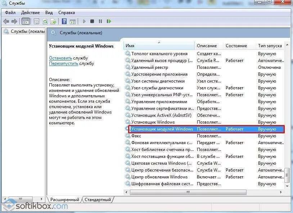This screenshot has height=213, width=293.
Task: Click services list horizontal scrollbar thumb
Action: (188, 192)
